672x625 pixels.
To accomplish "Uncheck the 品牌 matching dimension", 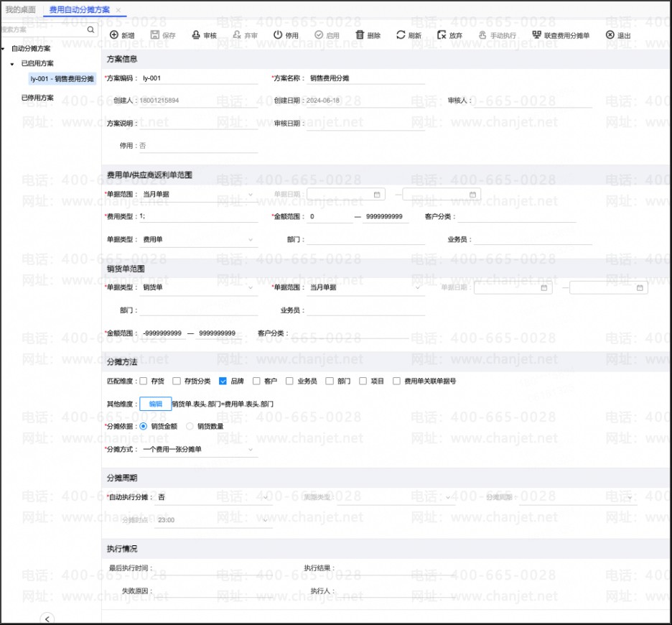I will point(223,381).
